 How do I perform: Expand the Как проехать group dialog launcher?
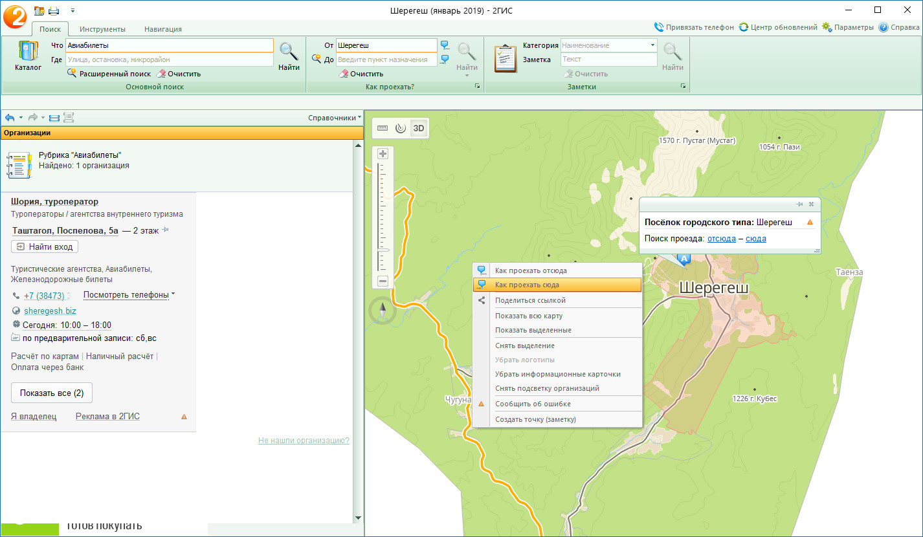(477, 87)
